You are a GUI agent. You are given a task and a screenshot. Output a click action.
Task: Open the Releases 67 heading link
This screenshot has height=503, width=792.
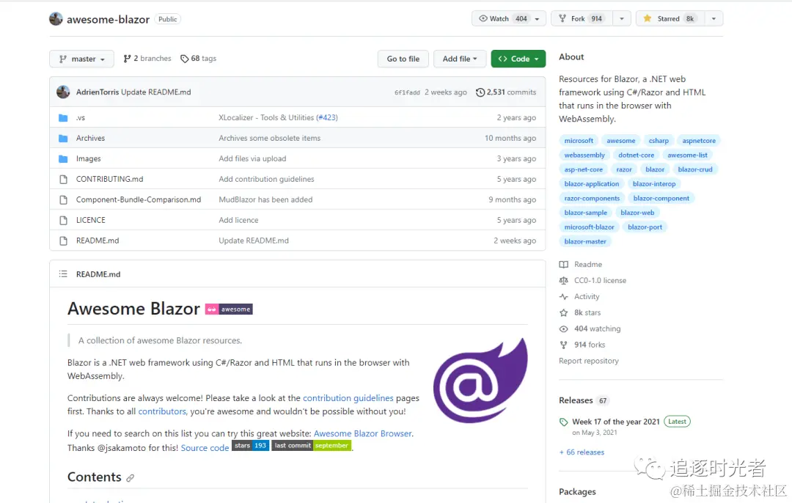[584, 400]
